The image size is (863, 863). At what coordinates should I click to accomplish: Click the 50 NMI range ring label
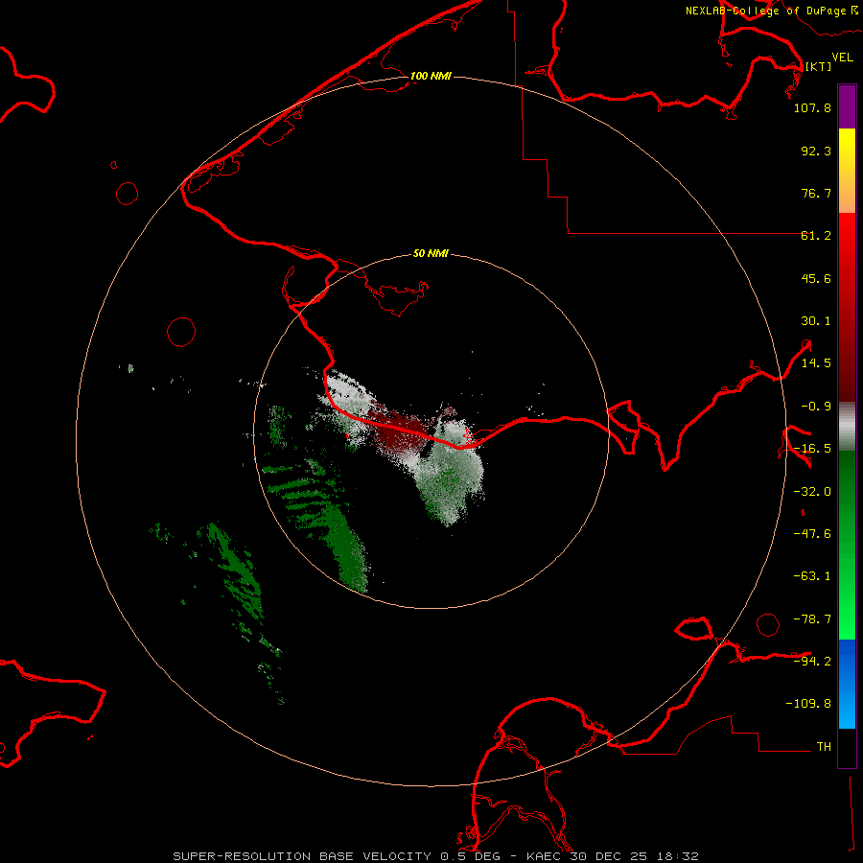(x=431, y=254)
